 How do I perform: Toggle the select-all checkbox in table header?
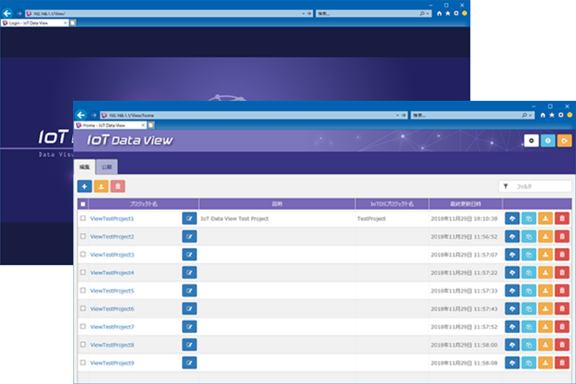83,204
